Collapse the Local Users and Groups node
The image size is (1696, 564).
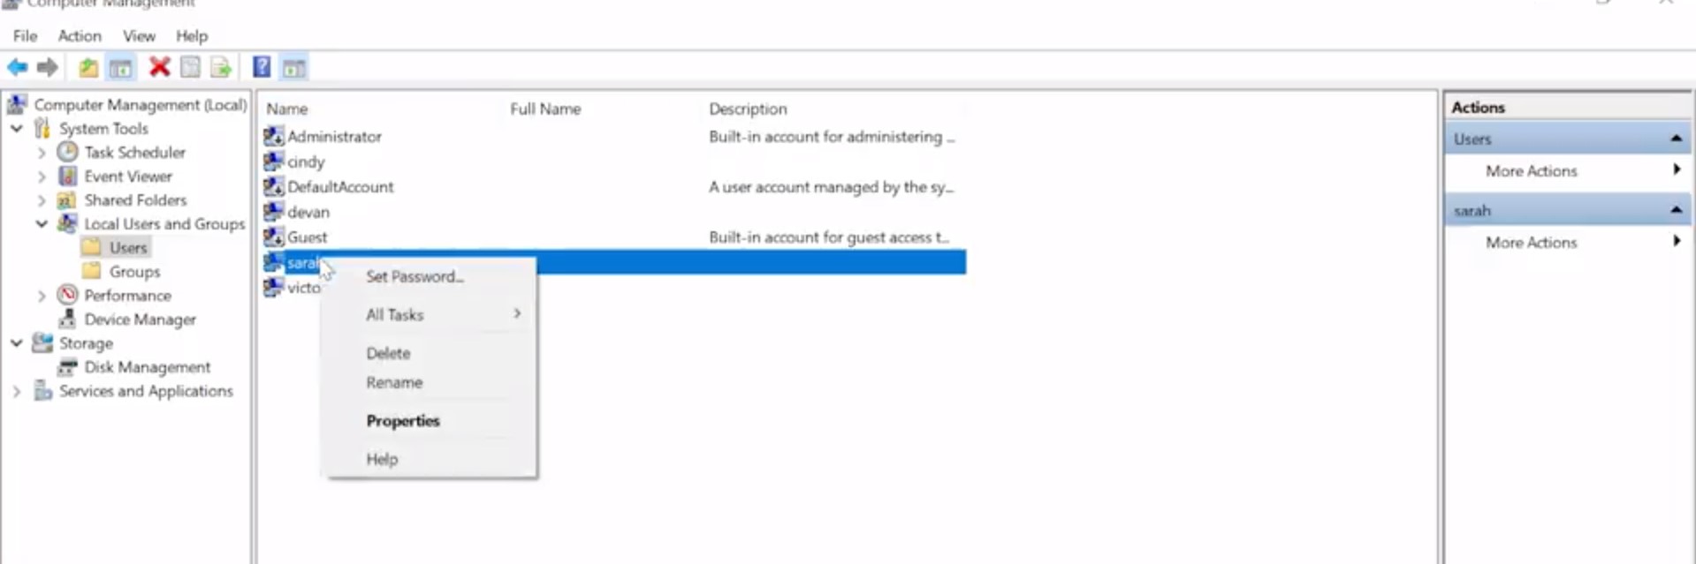click(x=42, y=224)
